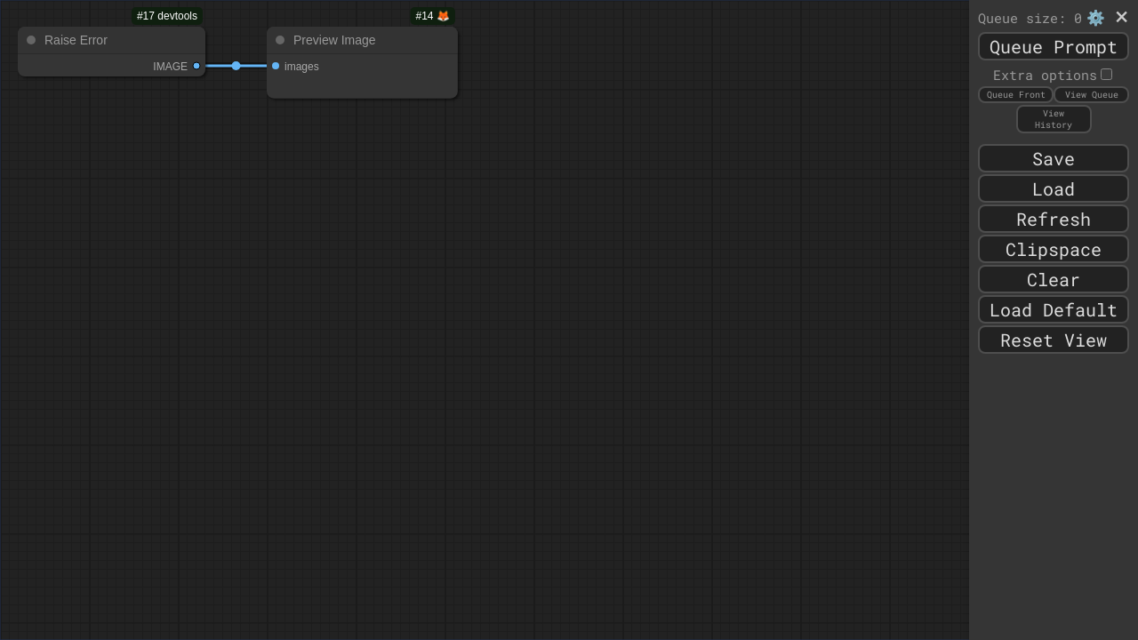Save the current workflow

(x=1054, y=159)
